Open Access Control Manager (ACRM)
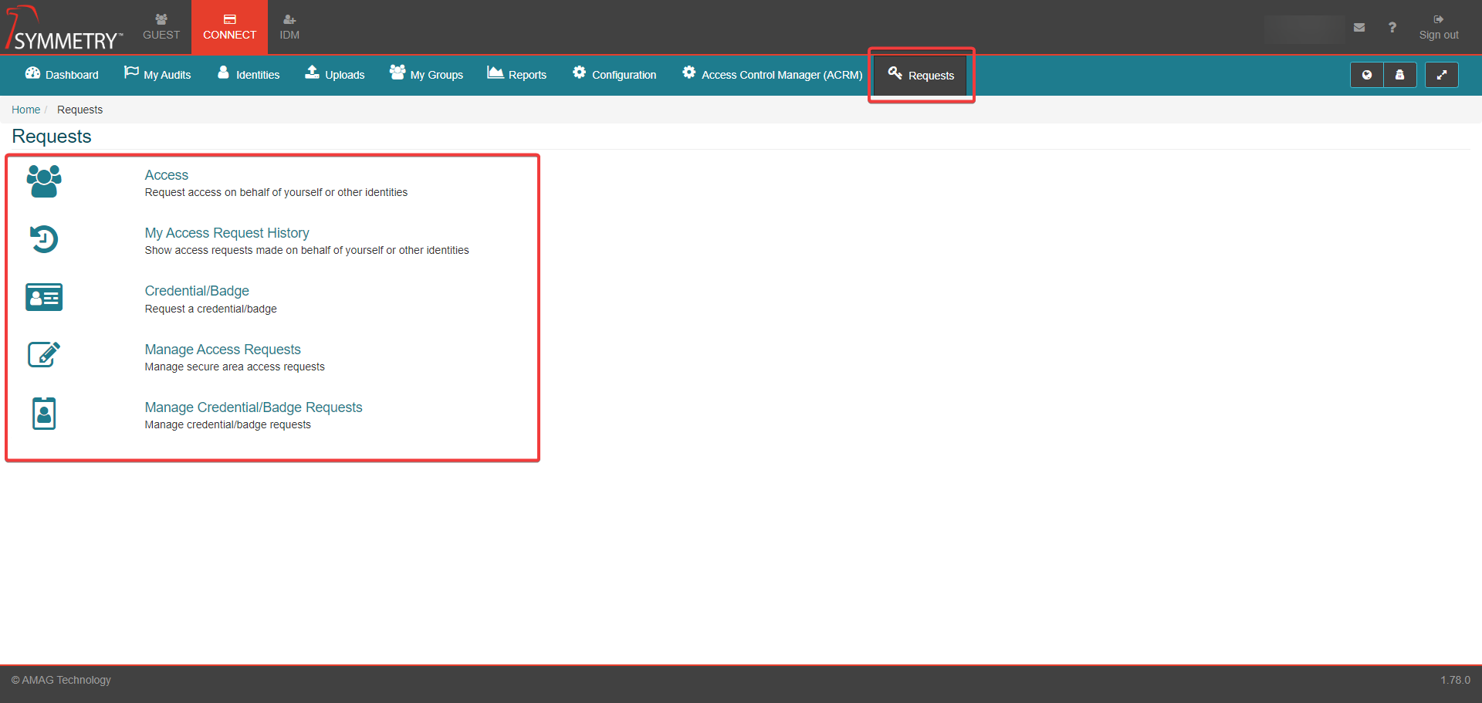This screenshot has height=703, width=1482. click(x=772, y=75)
